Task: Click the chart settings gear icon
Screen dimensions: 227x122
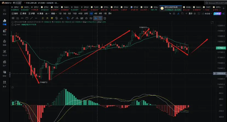Action: pyautogui.click(x=195, y=14)
